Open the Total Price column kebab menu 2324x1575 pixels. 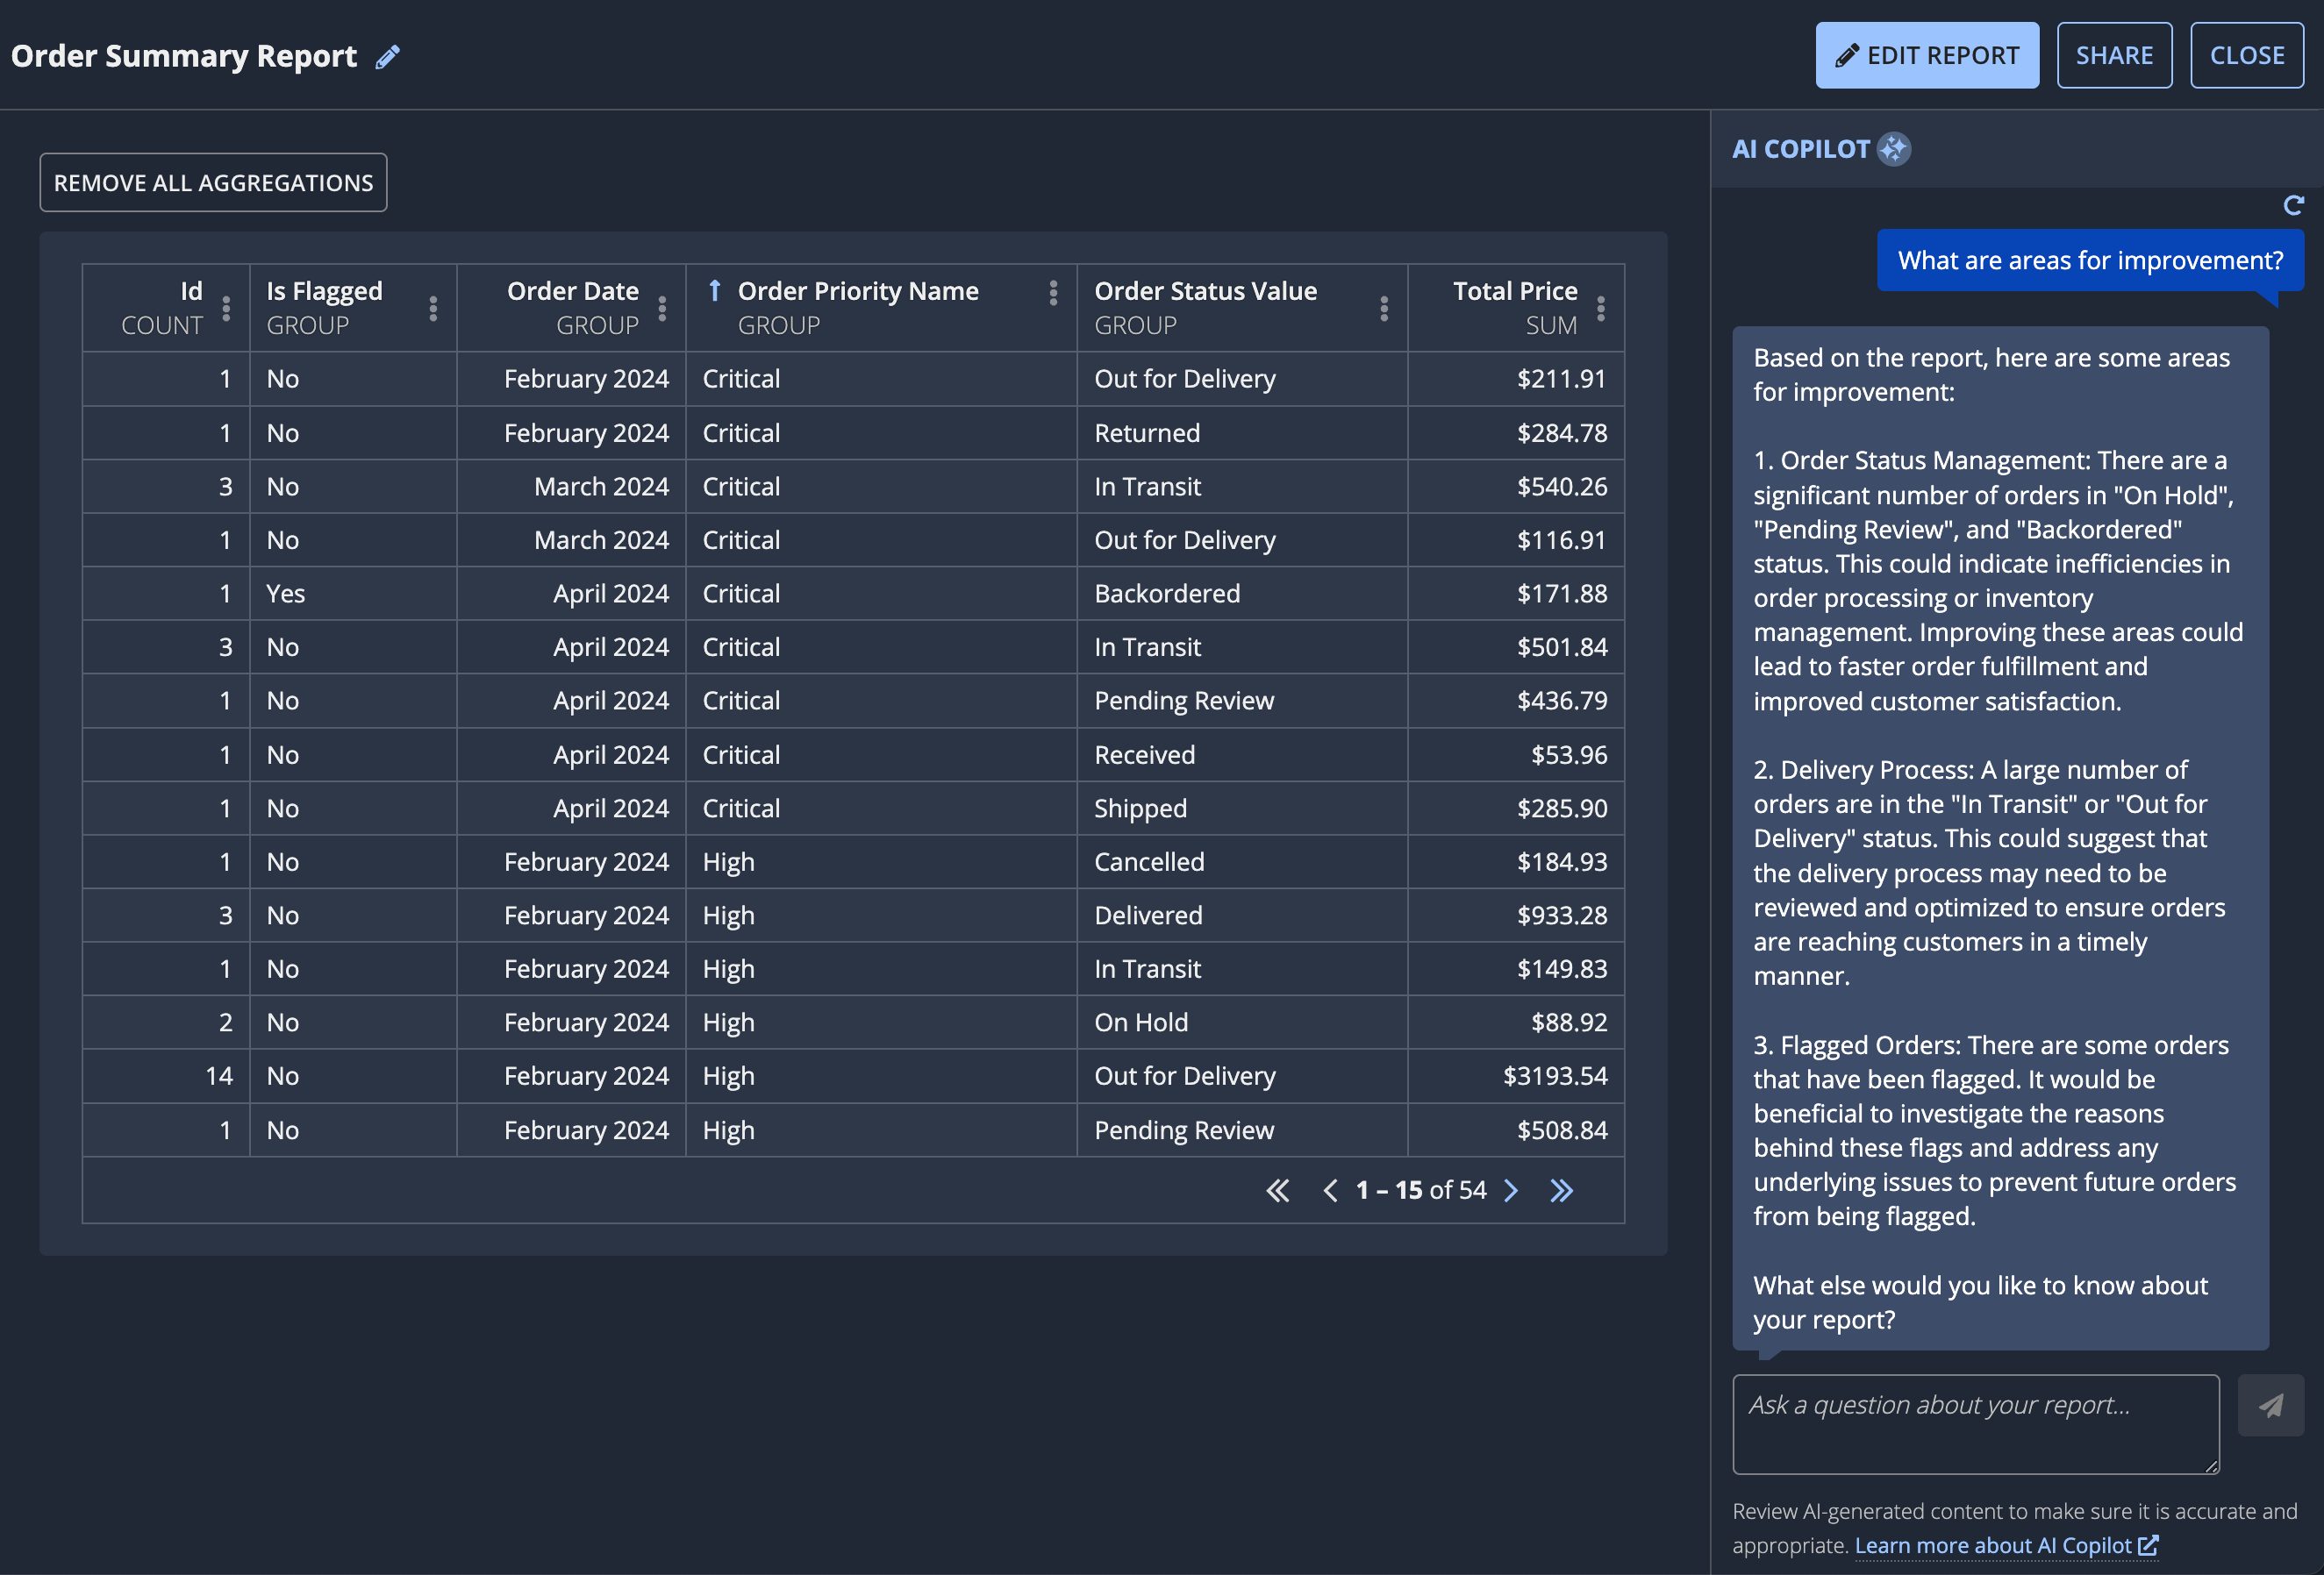[x=1601, y=309]
